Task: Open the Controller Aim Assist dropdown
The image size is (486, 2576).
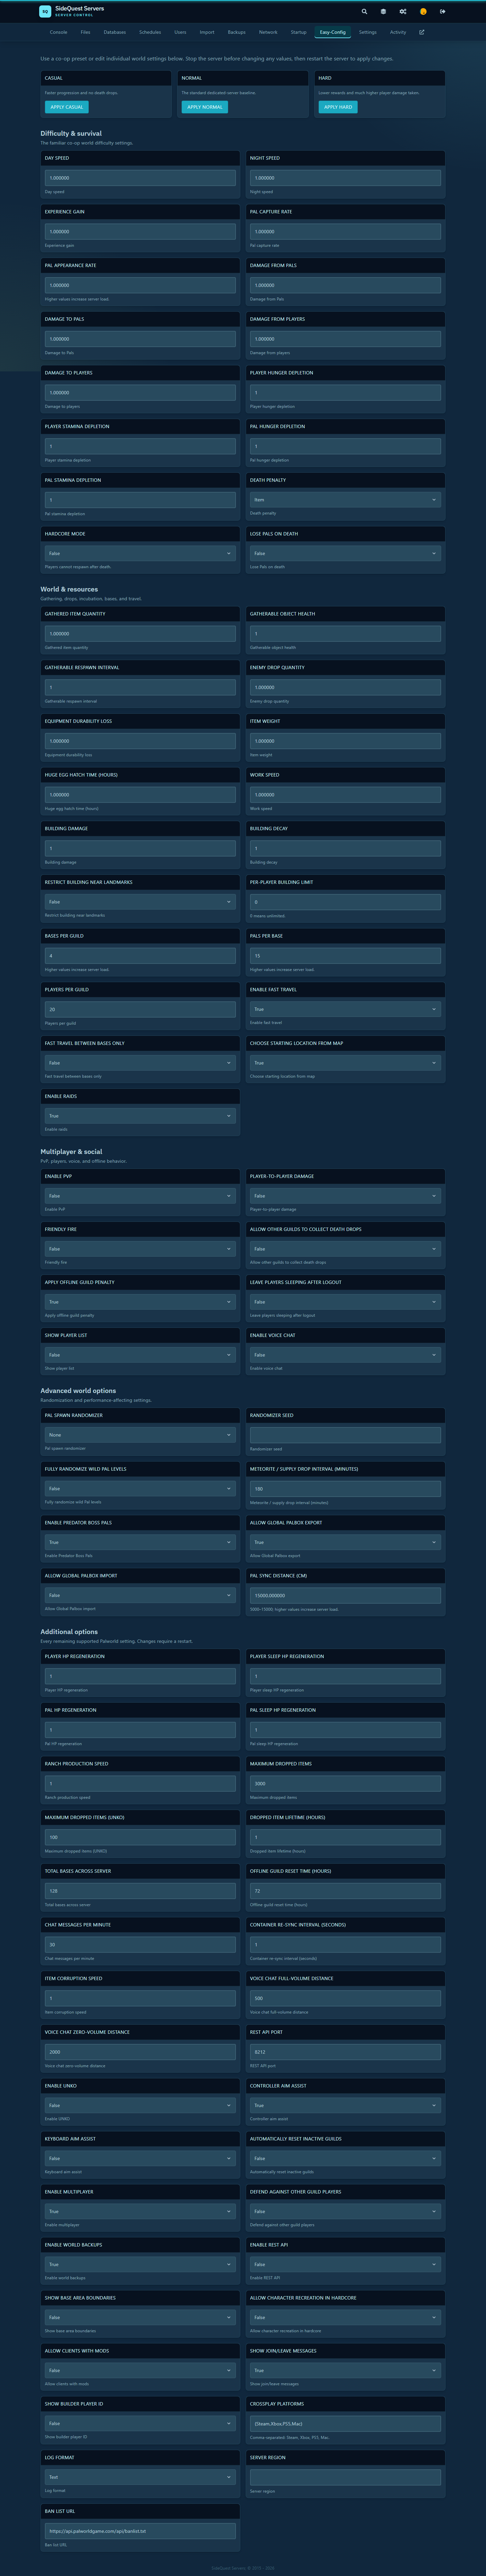Action: coord(345,2105)
